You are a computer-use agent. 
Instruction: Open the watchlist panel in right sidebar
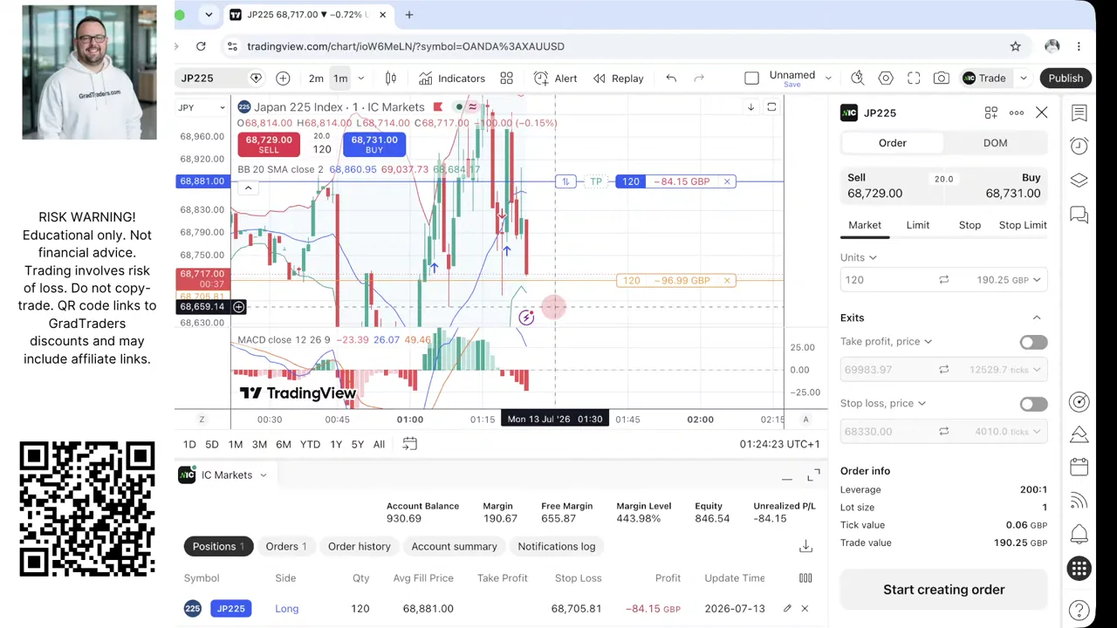click(1079, 113)
